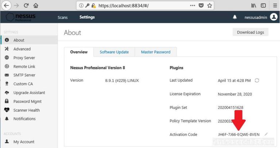Image resolution: width=280 pixels, height=148 pixels.
Task: Click the Custom CA certificate icon
Action: [x=7, y=83]
